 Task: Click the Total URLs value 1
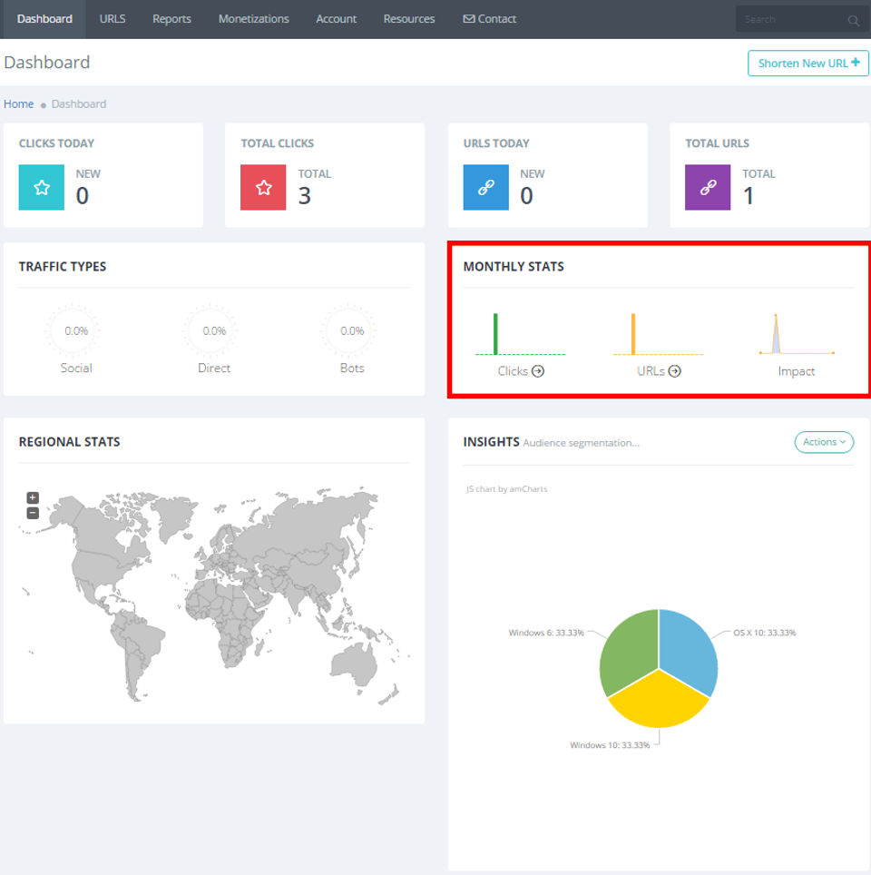749,196
